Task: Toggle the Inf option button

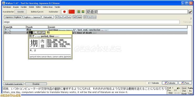Action: [x=74, y=17]
